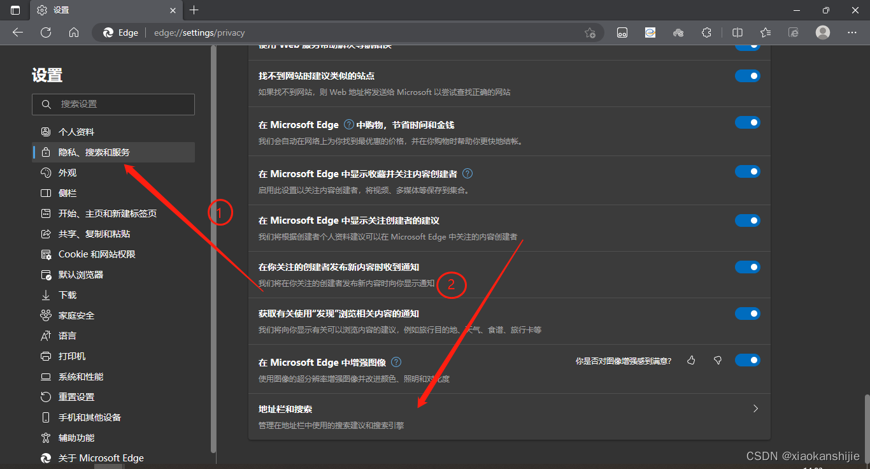The image size is (870, 469).
Task: Click the robot-face extension icon
Action: coord(622,32)
